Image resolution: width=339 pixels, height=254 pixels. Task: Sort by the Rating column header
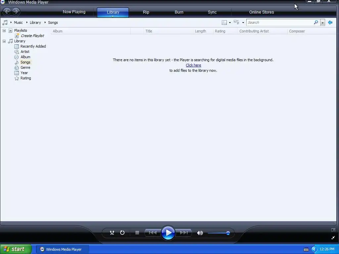pyautogui.click(x=225, y=31)
